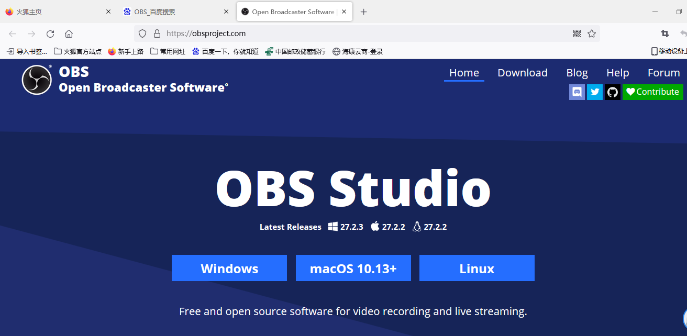Close the 火狐主页 tab
The image size is (687, 336).
tap(108, 12)
